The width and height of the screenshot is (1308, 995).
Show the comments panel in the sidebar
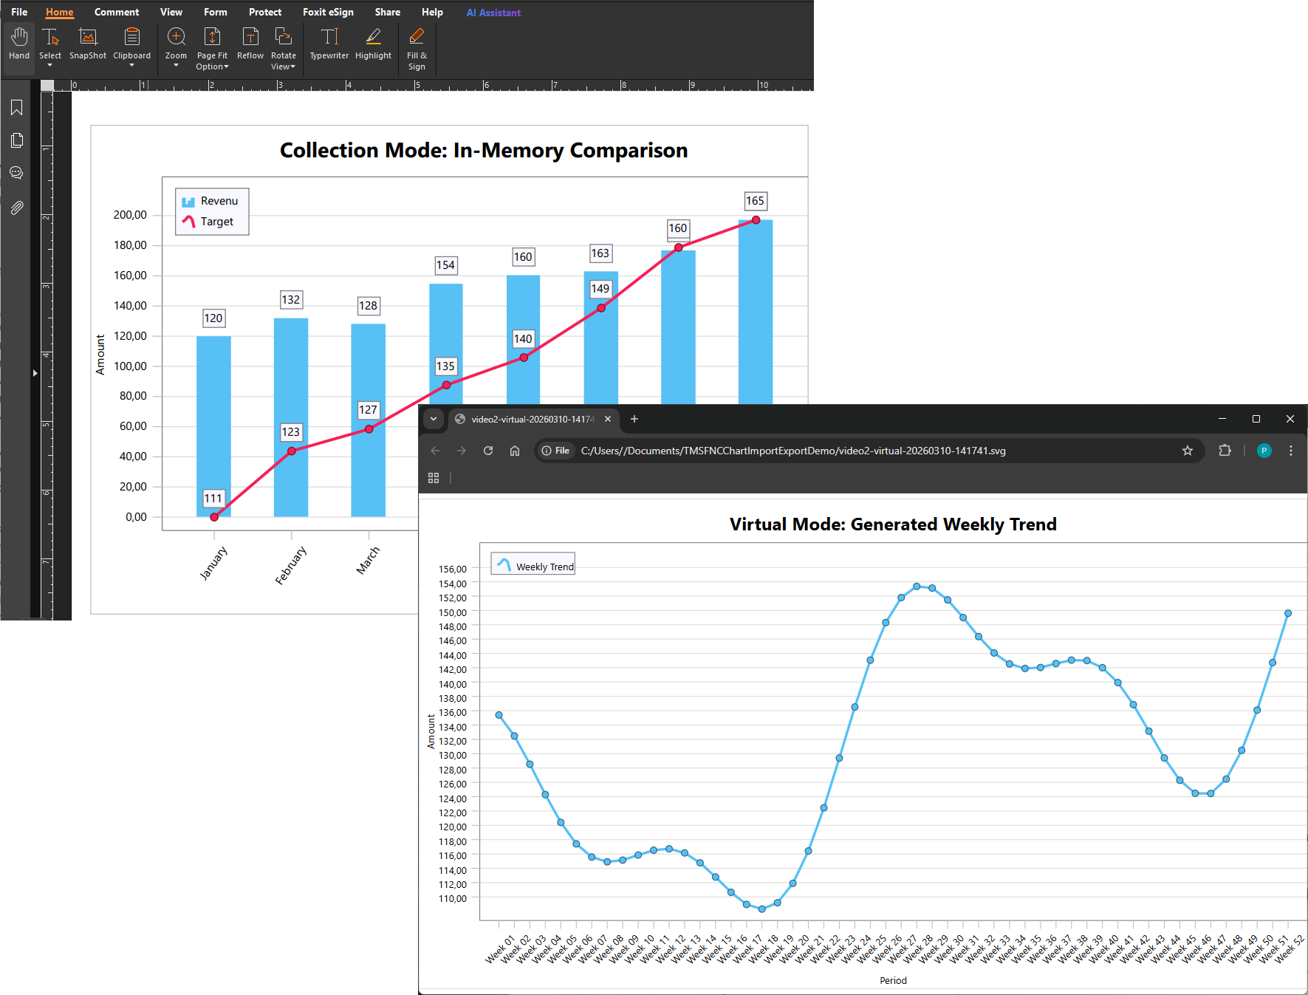[16, 172]
